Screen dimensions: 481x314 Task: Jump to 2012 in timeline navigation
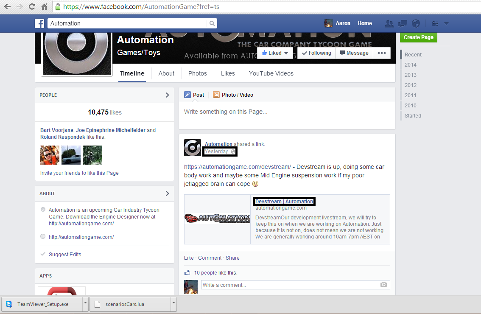click(410, 85)
